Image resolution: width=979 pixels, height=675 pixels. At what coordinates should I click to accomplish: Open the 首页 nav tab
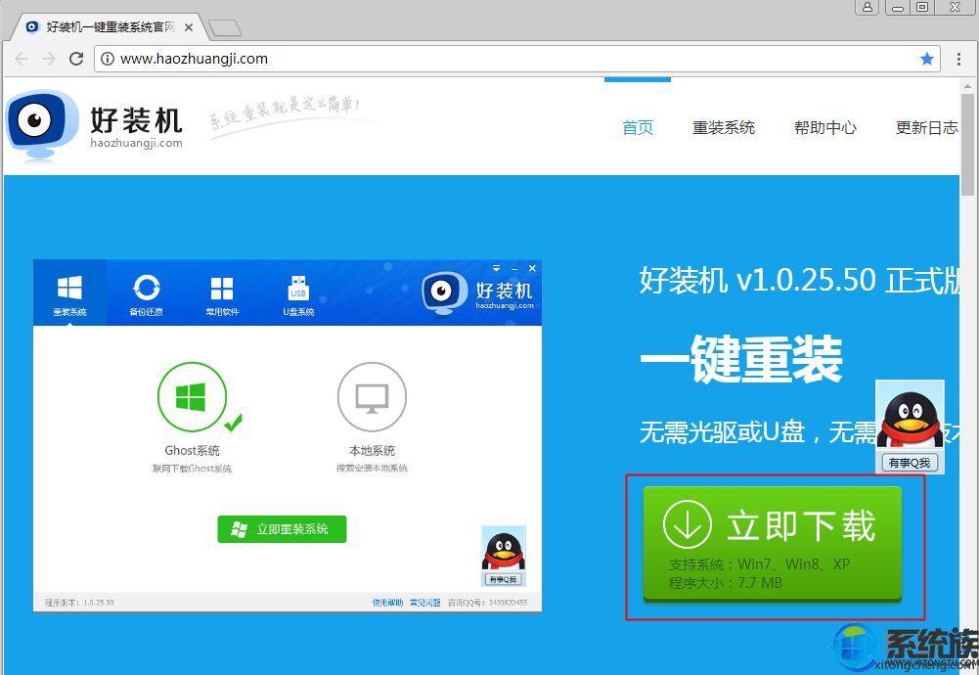click(638, 127)
